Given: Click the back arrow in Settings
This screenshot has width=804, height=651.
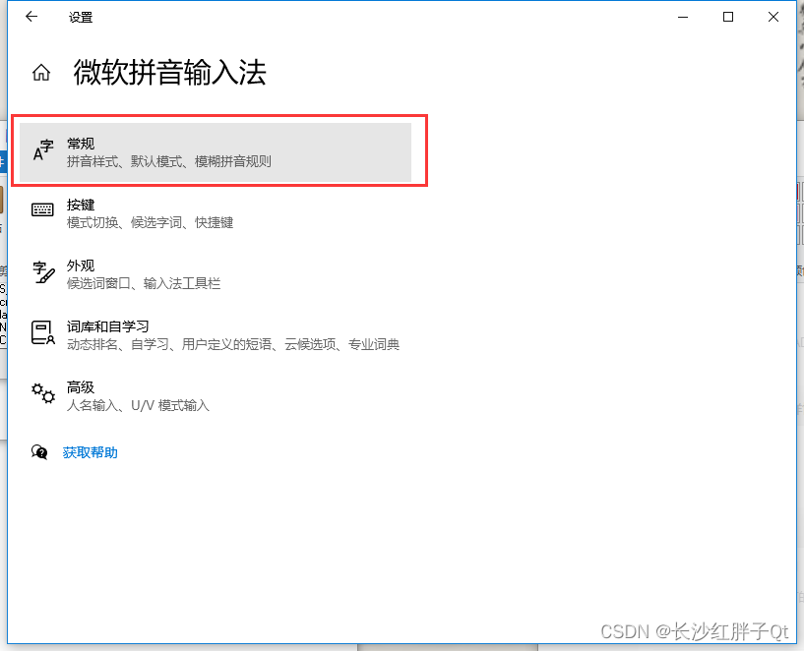Looking at the screenshot, I should coord(30,17).
